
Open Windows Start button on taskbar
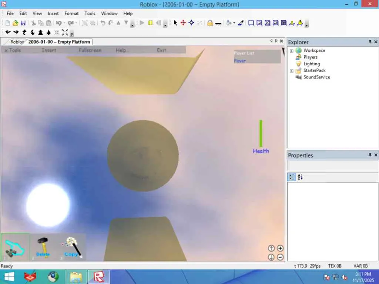[x=9, y=277]
